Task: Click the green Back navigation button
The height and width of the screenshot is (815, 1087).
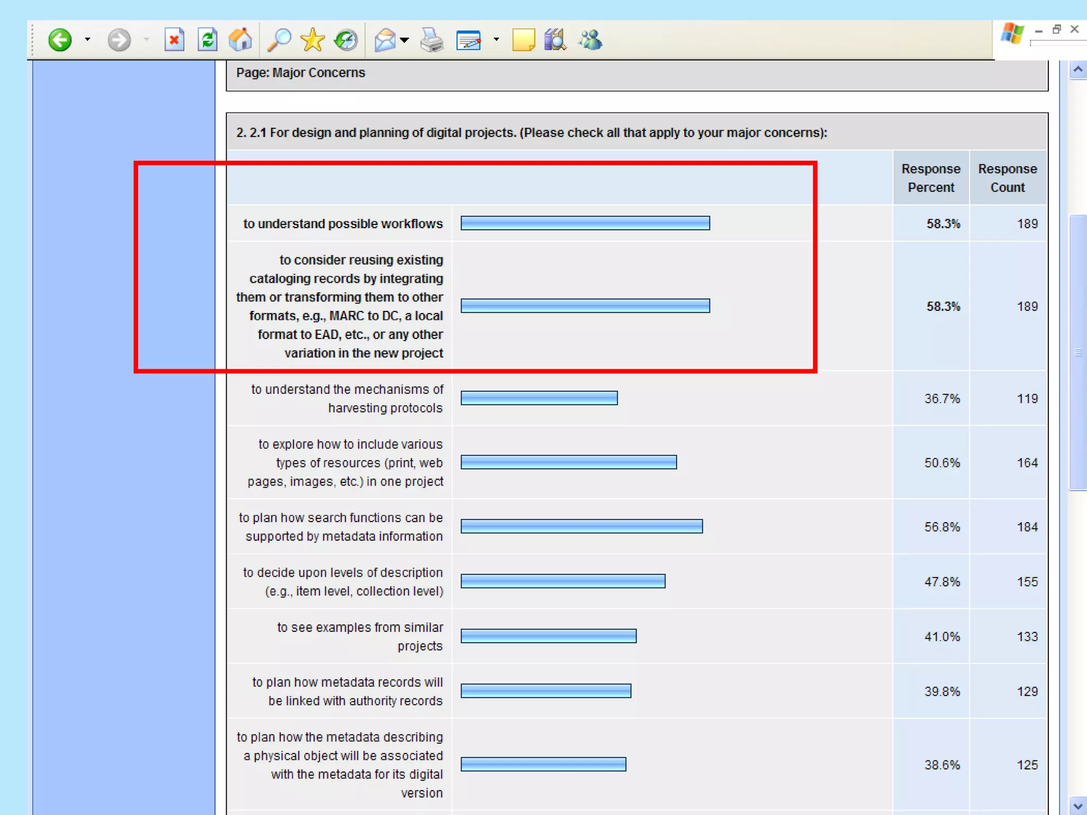Action: 59,40
